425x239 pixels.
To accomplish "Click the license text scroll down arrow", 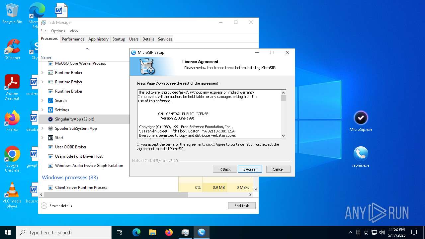I will (283, 135).
